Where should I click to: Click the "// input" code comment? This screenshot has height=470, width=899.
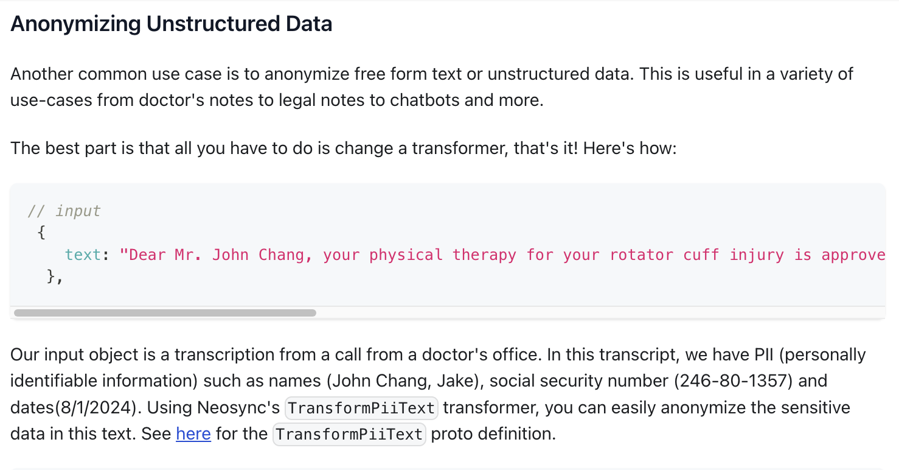click(x=64, y=211)
